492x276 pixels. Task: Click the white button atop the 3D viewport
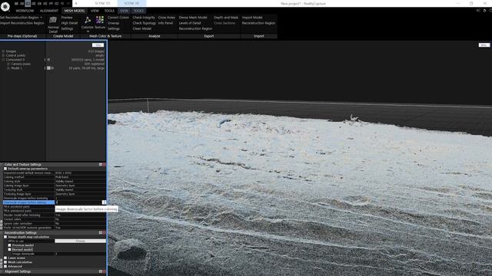pyautogui.click(x=484, y=45)
